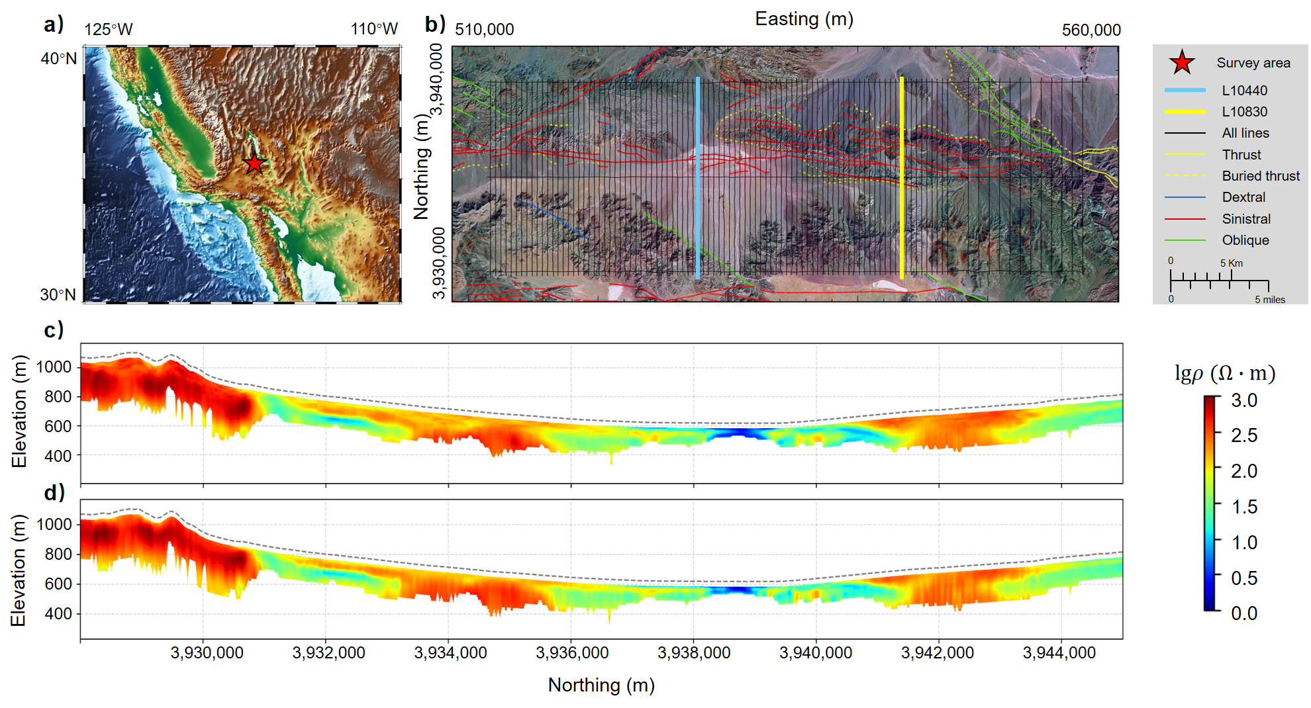The width and height of the screenshot is (1311, 708).
Task: Click the "a)" panel label
Action: point(54,24)
